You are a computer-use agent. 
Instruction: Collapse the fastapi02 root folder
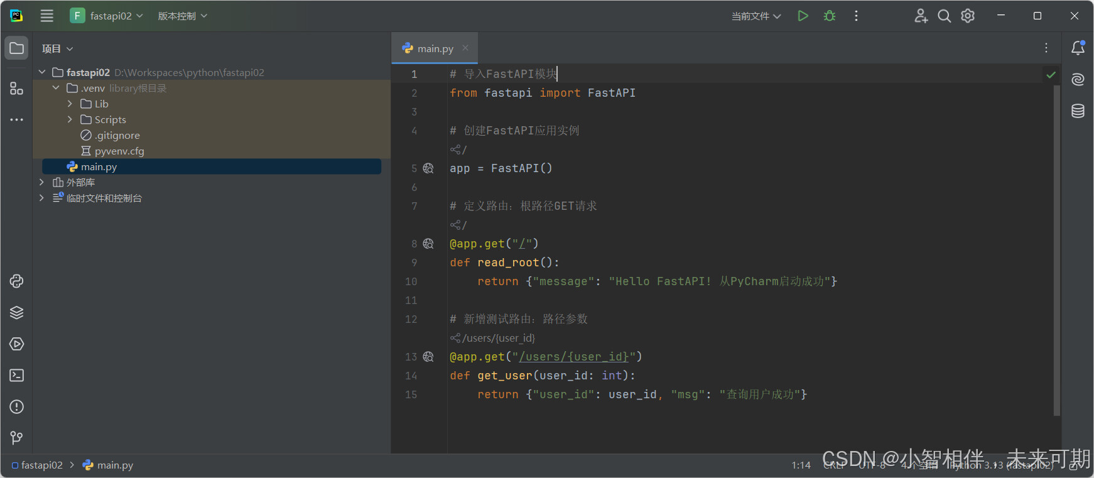pos(42,72)
